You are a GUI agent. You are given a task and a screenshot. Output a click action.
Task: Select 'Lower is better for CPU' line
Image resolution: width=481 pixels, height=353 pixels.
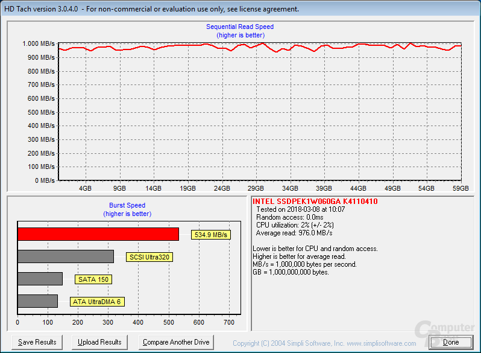pyautogui.click(x=315, y=249)
